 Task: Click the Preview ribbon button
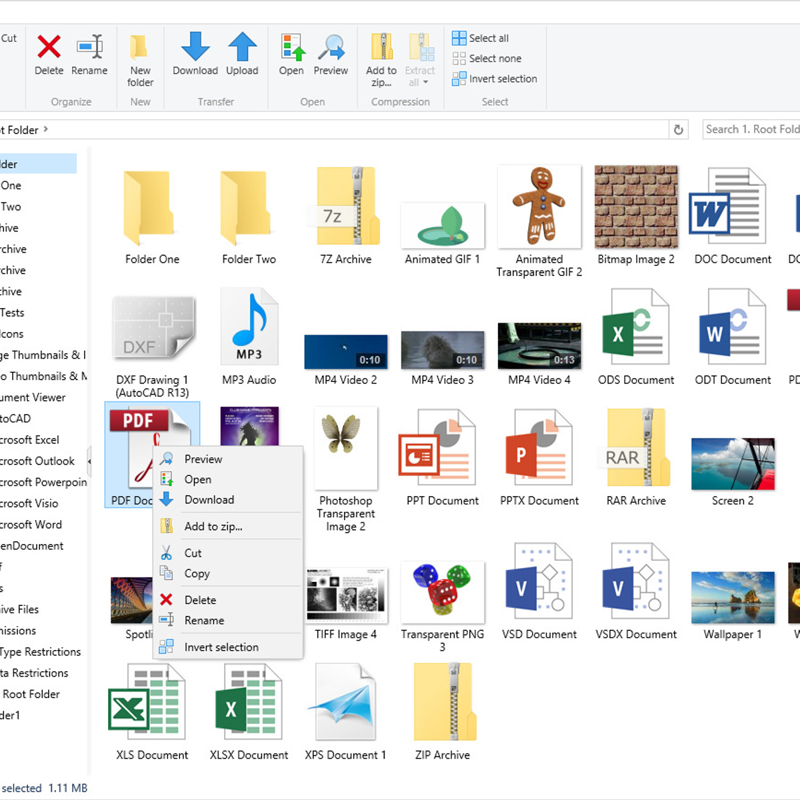pos(331,55)
